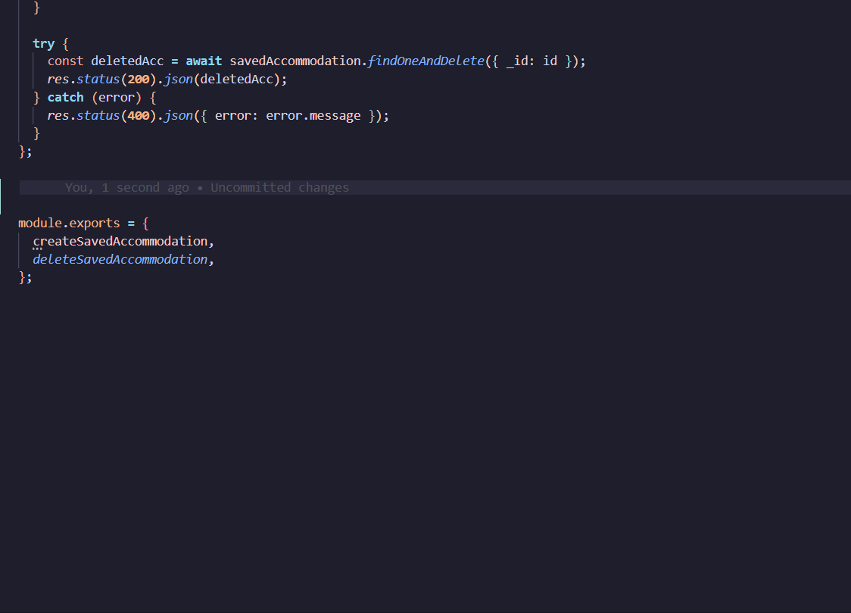The width and height of the screenshot is (851, 613).
Task: Click deleteSavedAccommodation export entry
Action: pyautogui.click(x=120, y=260)
